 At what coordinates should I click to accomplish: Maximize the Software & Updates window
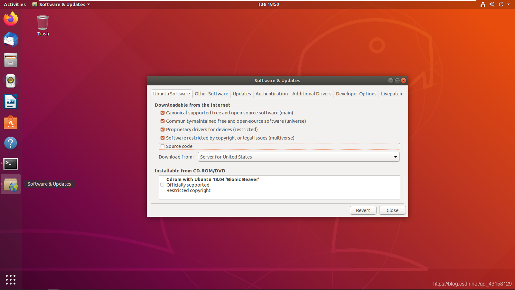coord(397,81)
